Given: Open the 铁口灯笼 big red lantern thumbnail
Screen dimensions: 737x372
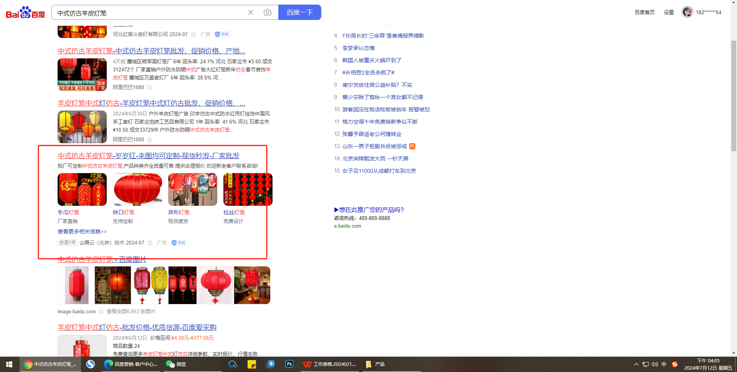Looking at the screenshot, I should (137, 189).
